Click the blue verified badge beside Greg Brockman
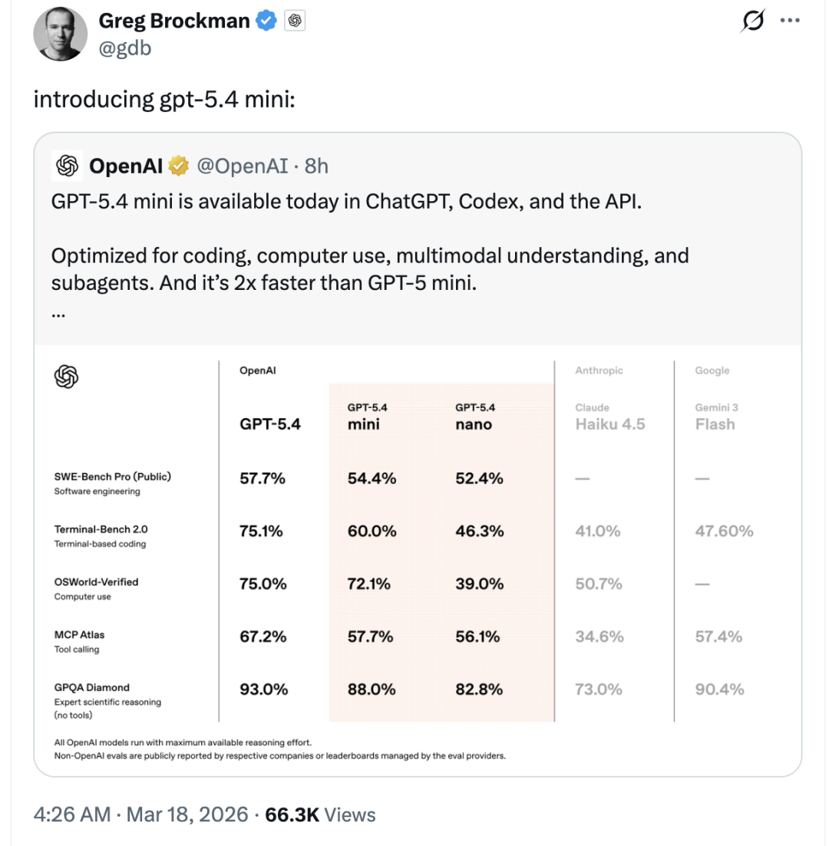 click(266, 21)
